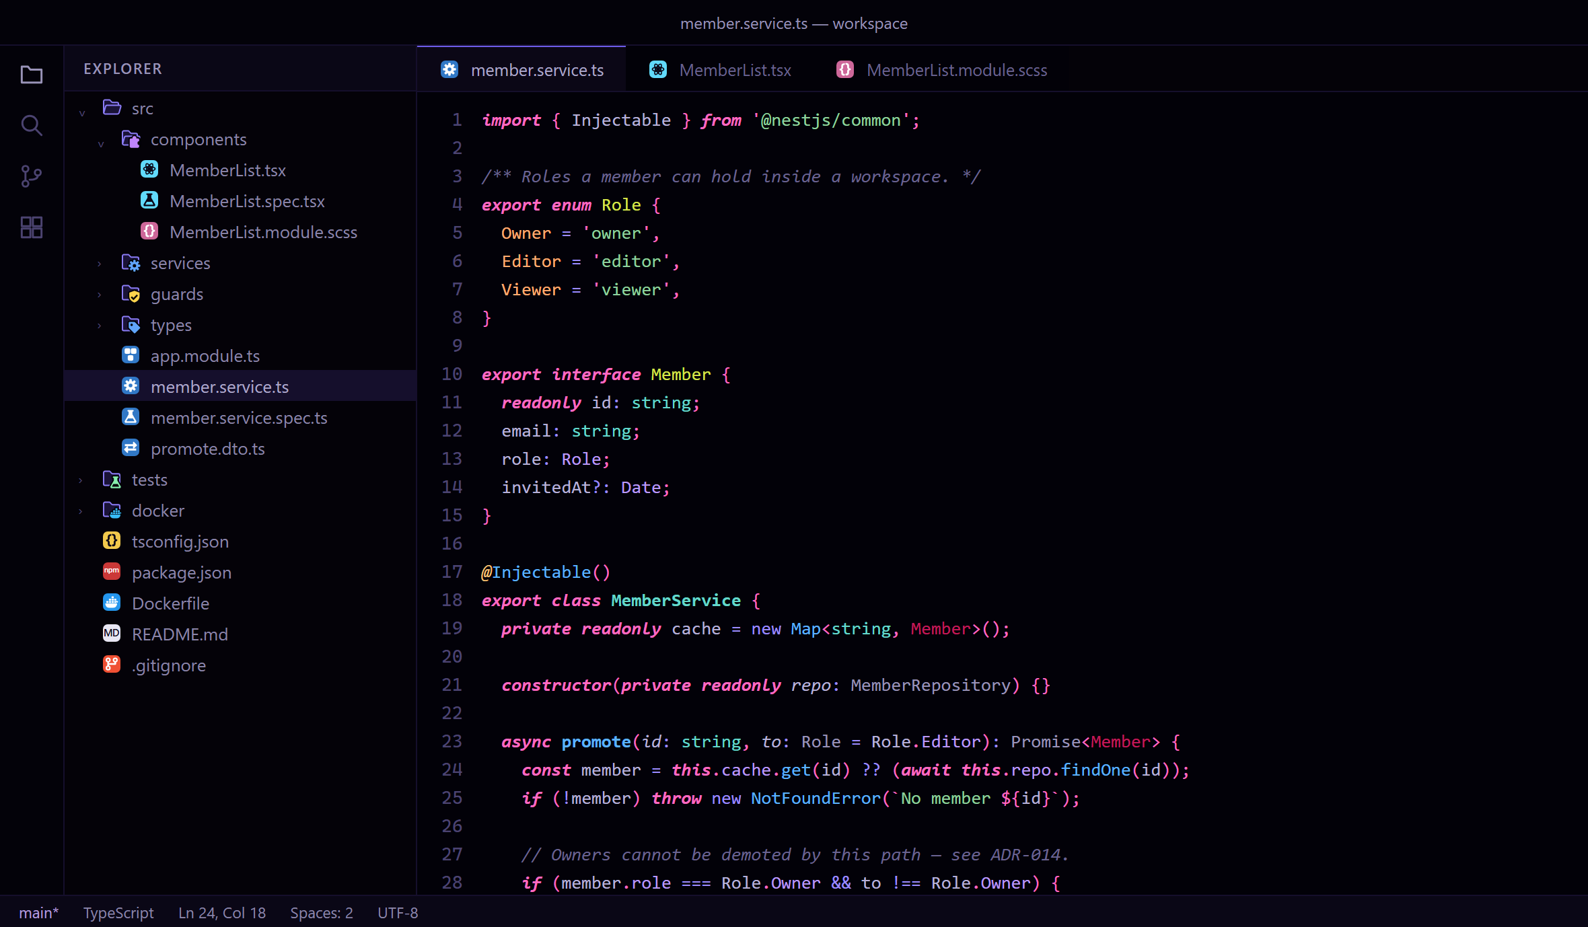
Task: Click the components folder icon
Action: (131, 139)
